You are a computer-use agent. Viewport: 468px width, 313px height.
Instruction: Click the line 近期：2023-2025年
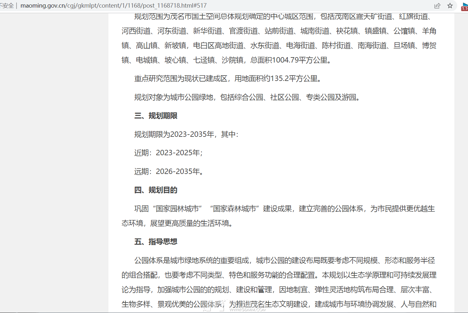(x=169, y=153)
